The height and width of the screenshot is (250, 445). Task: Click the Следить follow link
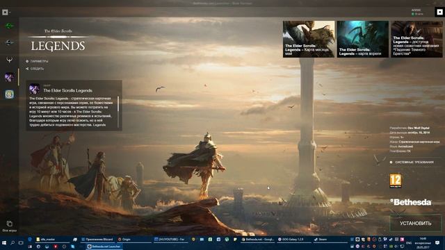pos(35,69)
